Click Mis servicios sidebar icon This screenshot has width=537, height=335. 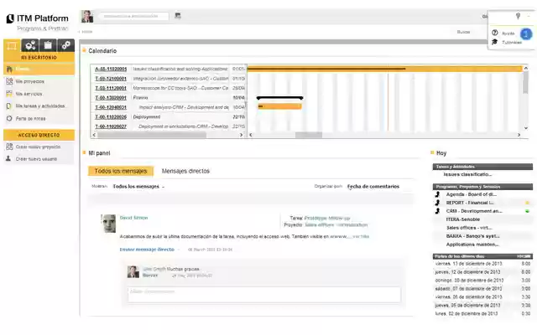pos(9,94)
